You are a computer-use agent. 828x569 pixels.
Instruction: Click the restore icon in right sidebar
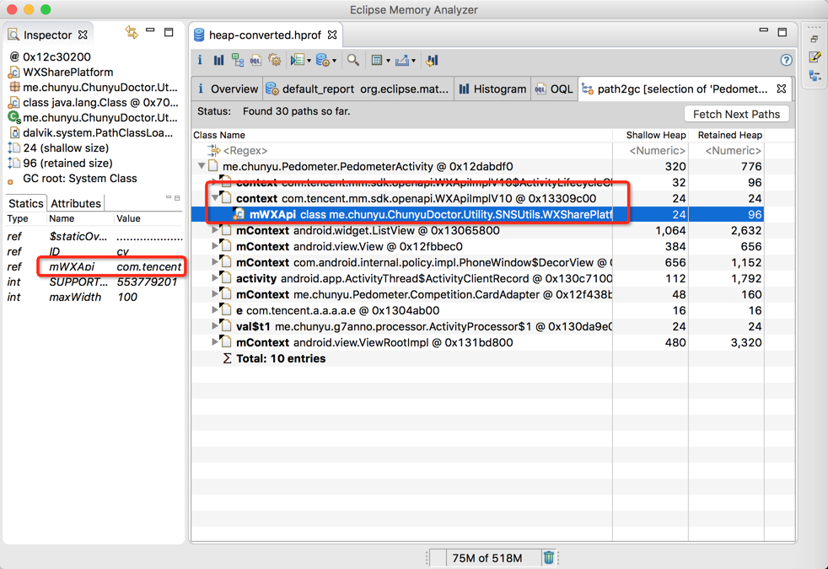coord(815,39)
